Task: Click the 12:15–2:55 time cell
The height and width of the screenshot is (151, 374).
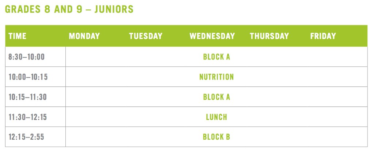Action: pos(26,137)
